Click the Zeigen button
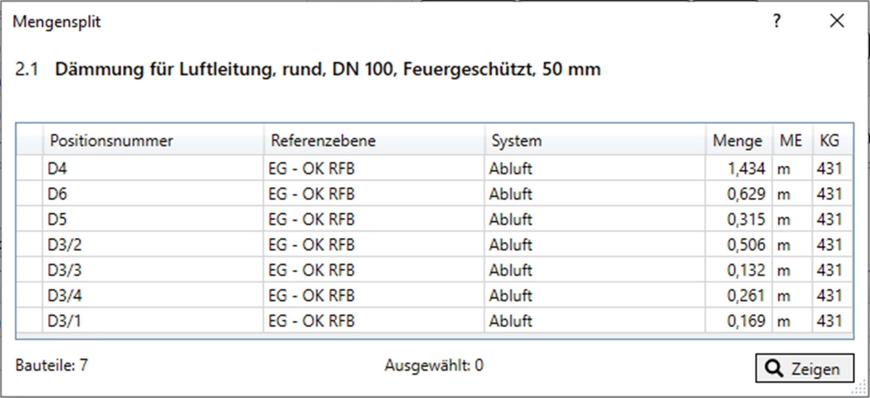The image size is (870, 398). coord(804,368)
